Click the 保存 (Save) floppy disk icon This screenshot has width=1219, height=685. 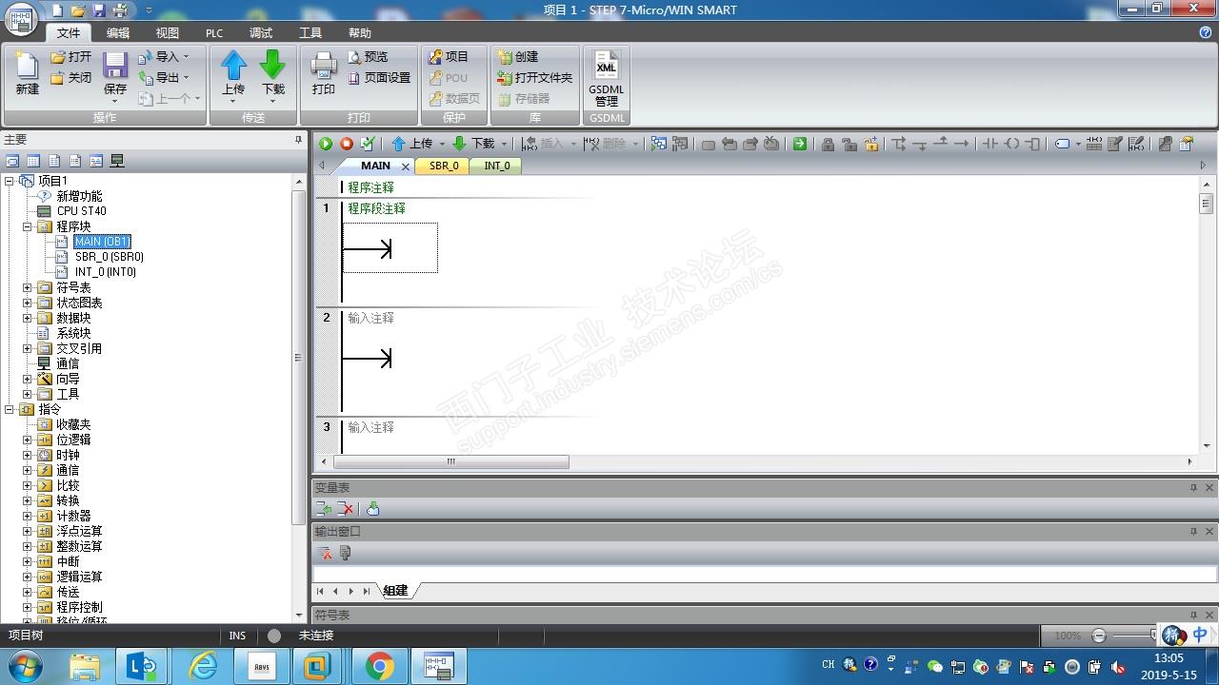pyautogui.click(x=115, y=66)
